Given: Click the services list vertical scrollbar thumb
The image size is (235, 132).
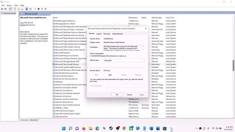Looking at the screenshot, I should click(x=234, y=65).
